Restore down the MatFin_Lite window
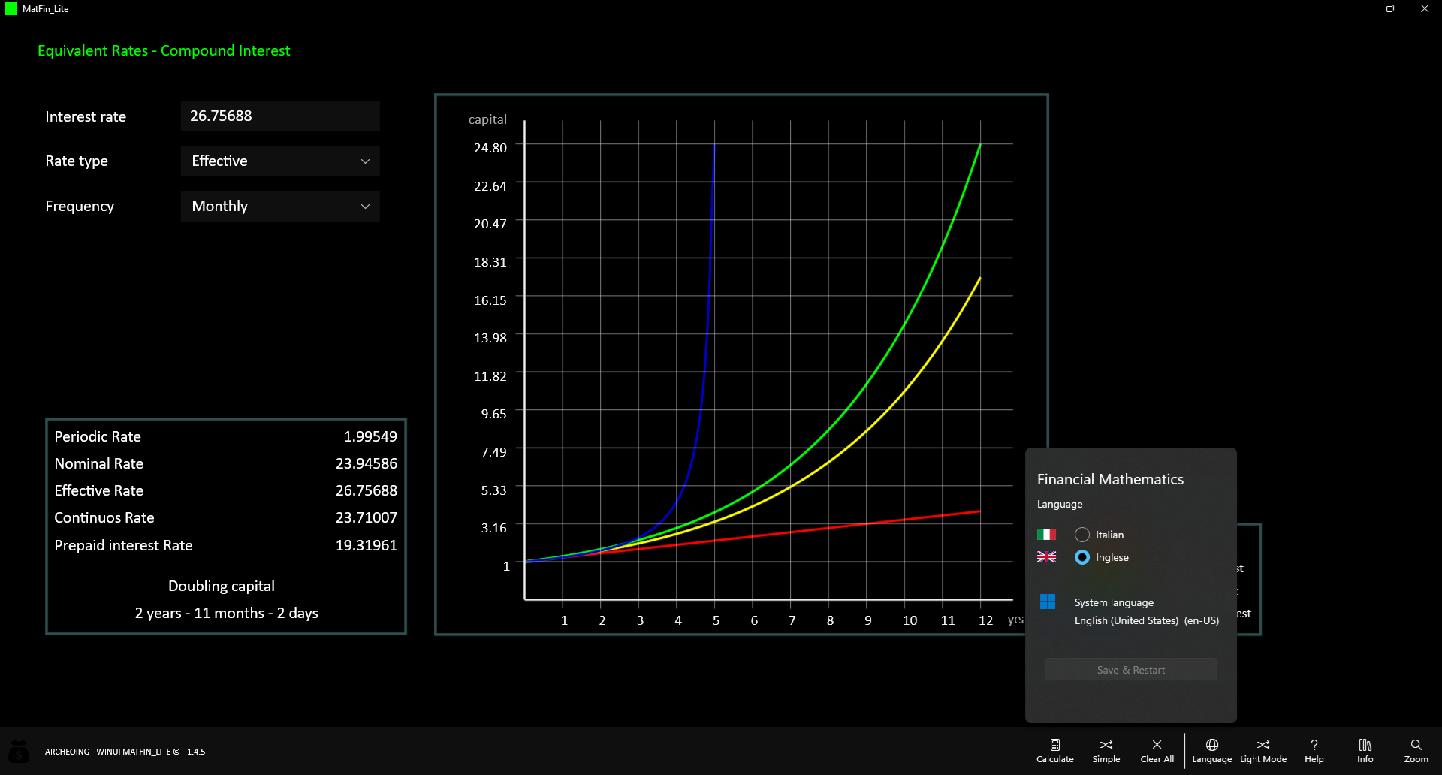The height and width of the screenshot is (775, 1442). pos(1390,8)
